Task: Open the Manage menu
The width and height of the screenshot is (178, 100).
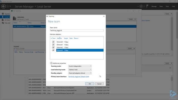Action: coord(154,6)
